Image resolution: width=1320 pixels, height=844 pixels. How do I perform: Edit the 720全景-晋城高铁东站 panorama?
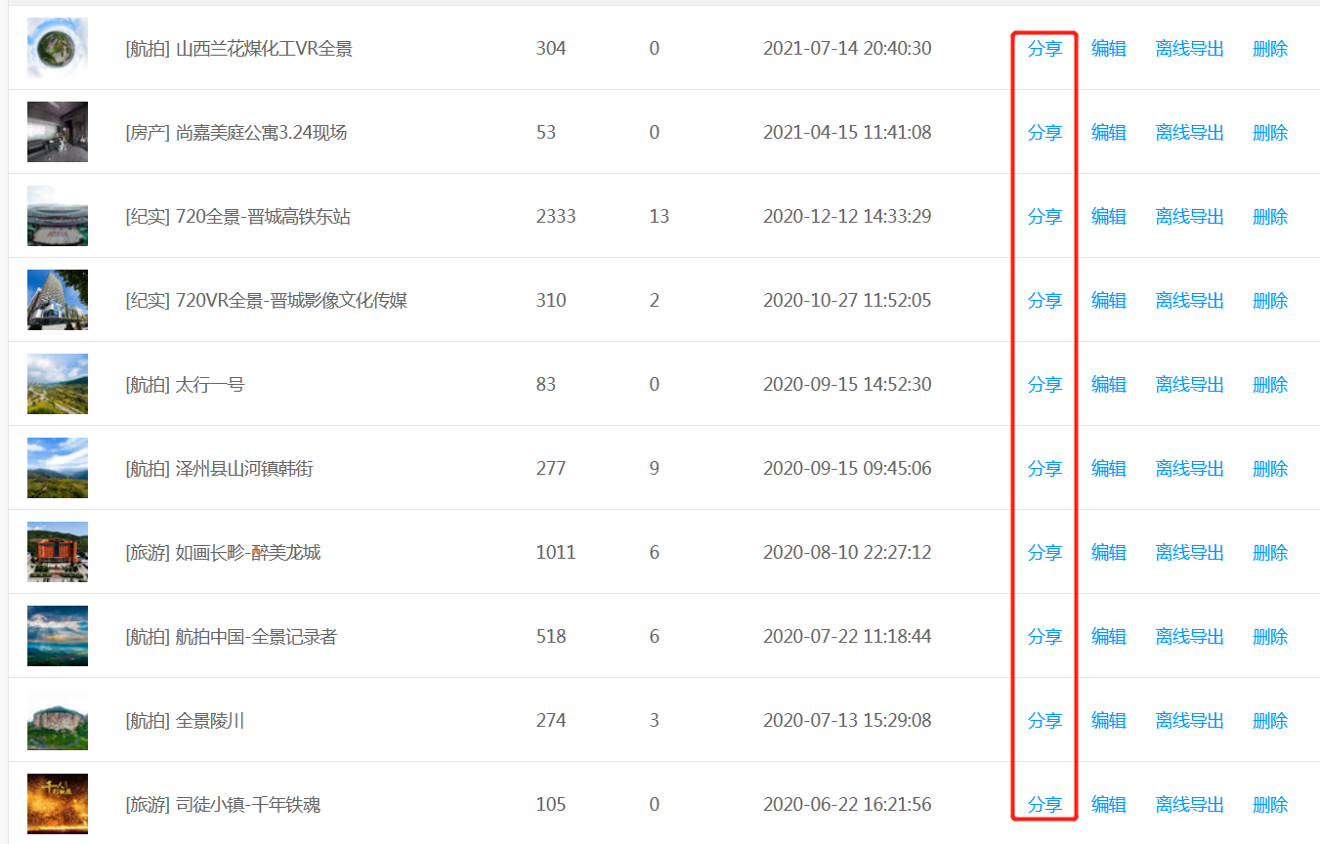tap(1109, 217)
